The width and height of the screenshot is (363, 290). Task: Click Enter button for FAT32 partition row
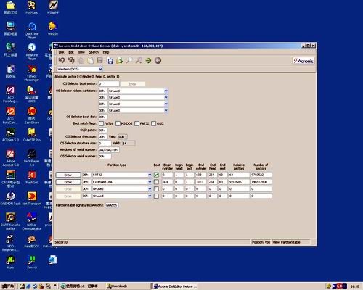[68, 175]
